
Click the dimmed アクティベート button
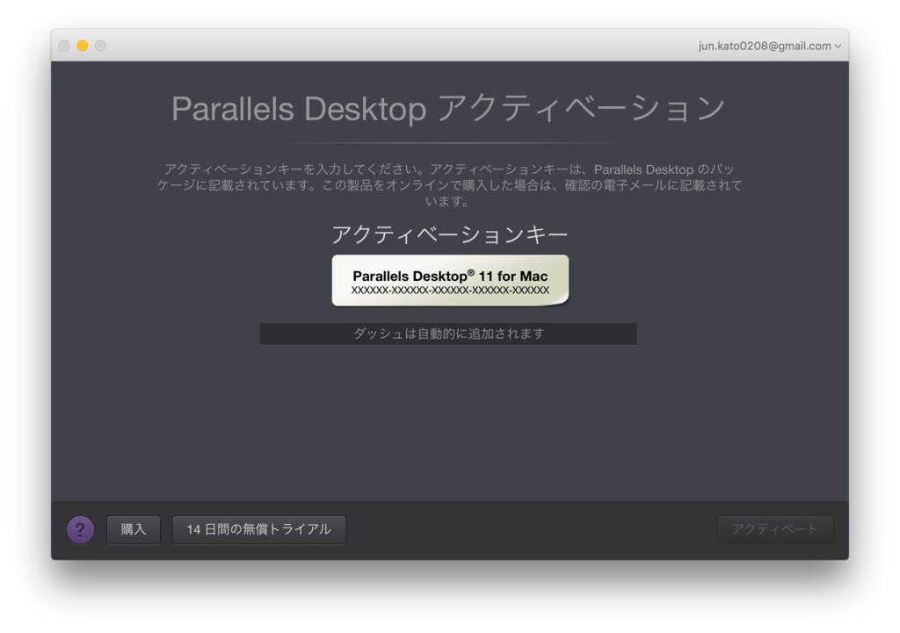click(x=775, y=529)
